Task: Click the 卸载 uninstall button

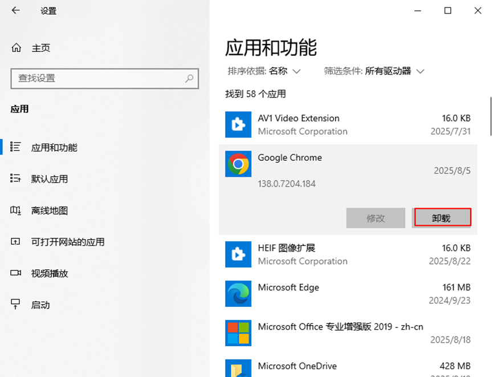Action: [x=442, y=217]
